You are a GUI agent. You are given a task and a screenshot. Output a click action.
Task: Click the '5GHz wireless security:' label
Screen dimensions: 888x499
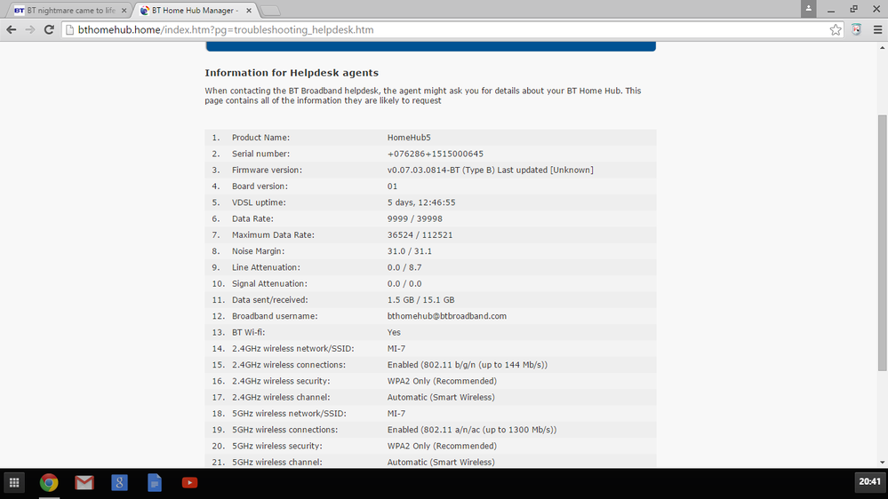click(x=277, y=447)
